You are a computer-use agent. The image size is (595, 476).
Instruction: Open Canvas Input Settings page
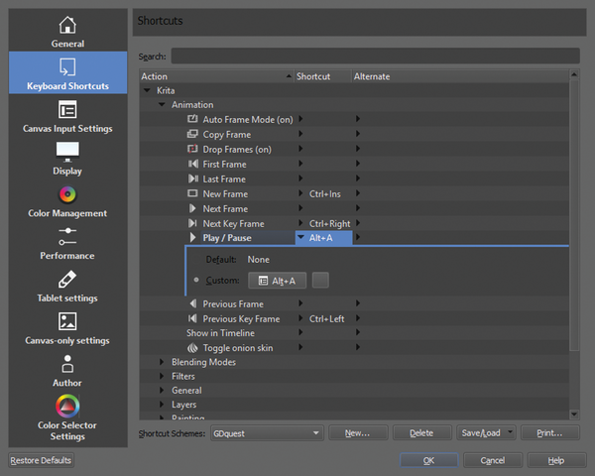[67, 116]
